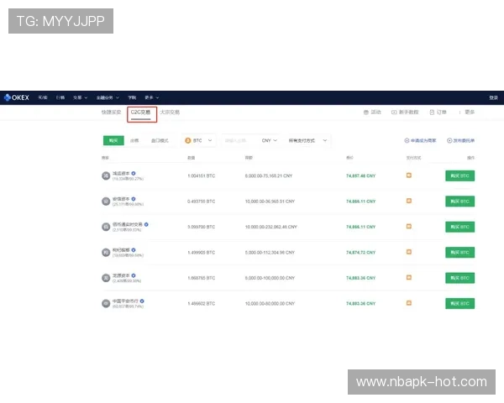Click the orange BTC coin icon

click(x=188, y=140)
